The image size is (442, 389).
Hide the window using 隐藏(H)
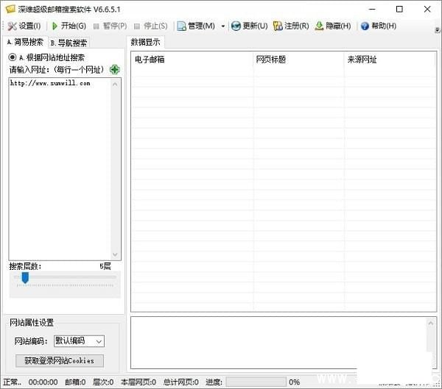[x=333, y=26]
